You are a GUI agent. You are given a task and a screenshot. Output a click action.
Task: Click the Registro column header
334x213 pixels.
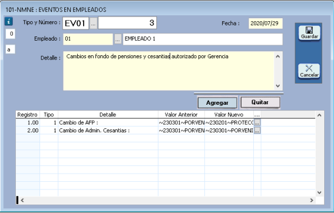click(28, 115)
